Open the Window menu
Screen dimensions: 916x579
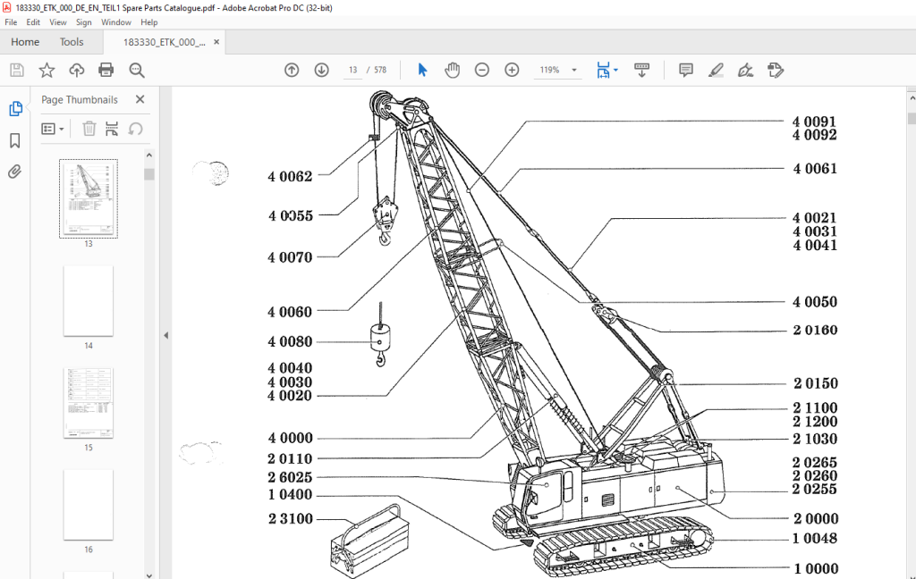click(x=116, y=22)
